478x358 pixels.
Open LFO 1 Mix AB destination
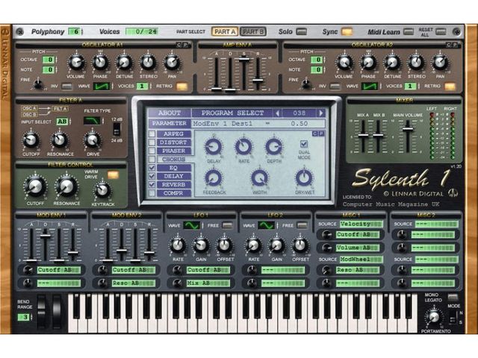point(208,283)
